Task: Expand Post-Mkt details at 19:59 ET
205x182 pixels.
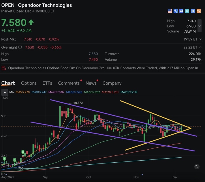Action: click(200, 39)
